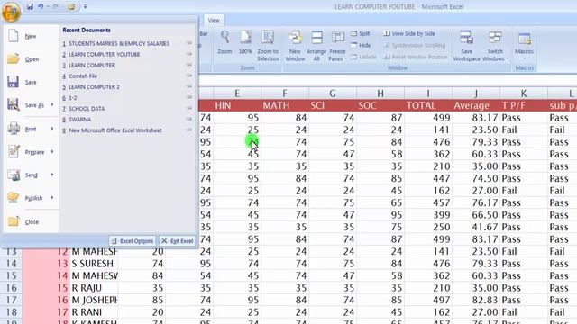Viewport: 577px width, 324px height.
Task: Pin LEARN COMPUTER 2 to recent list
Action: tap(189, 87)
